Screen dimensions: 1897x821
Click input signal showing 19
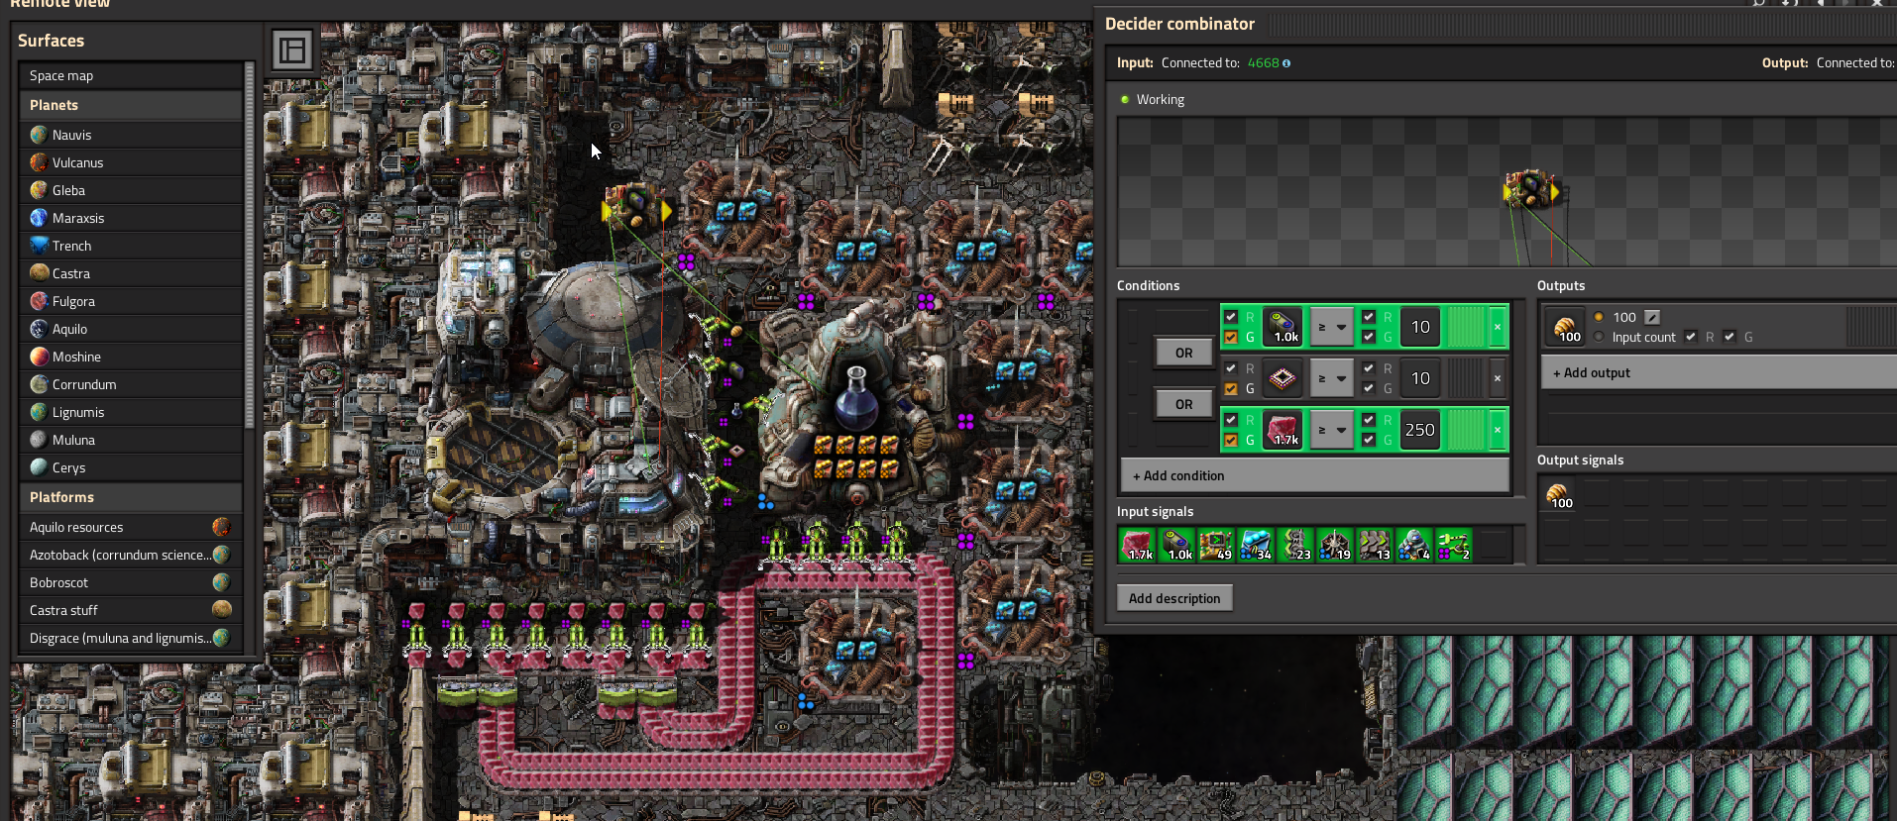click(1335, 545)
